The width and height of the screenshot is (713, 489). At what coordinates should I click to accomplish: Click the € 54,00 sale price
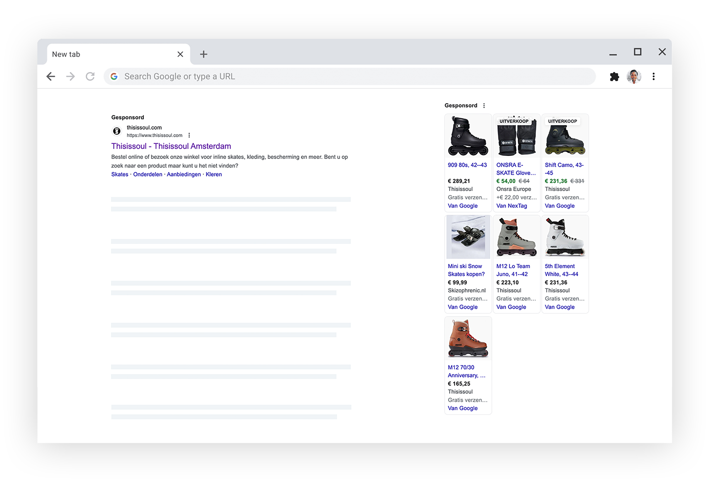(x=506, y=181)
